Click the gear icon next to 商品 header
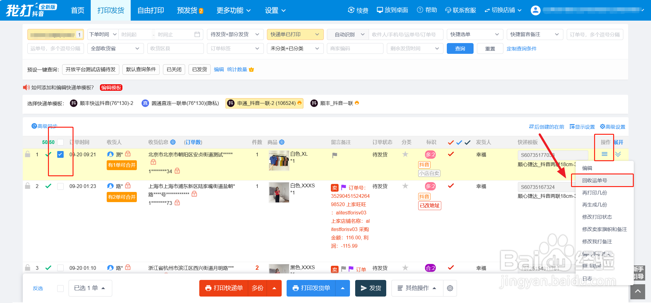Image resolution: width=651 pixels, height=303 pixels. (282, 142)
